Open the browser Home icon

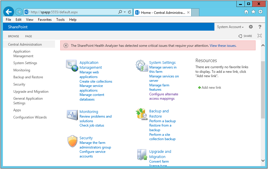246,12
